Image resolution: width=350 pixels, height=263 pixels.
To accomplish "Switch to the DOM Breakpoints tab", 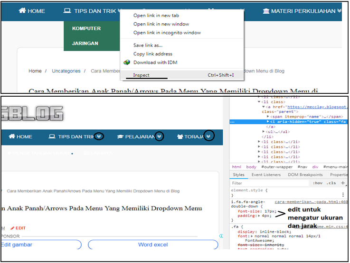I will click(x=305, y=175).
